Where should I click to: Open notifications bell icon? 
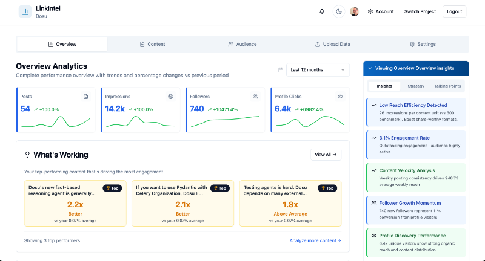click(322, 11)
